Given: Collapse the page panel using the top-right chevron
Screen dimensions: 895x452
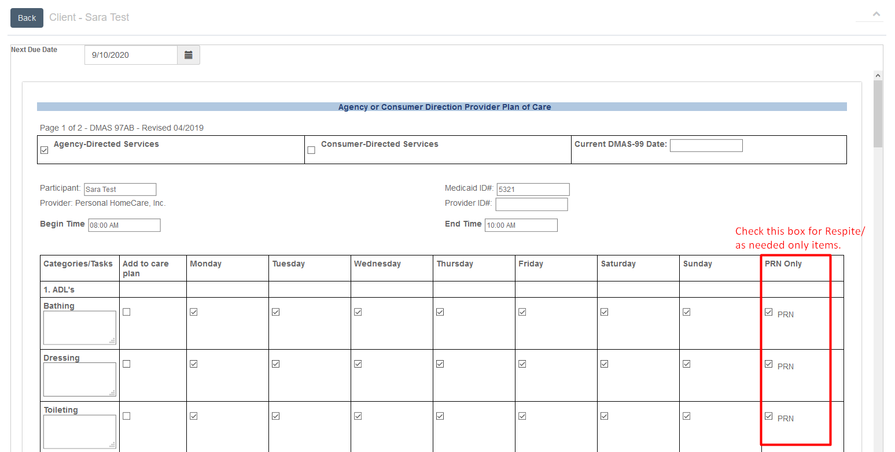Looking at the screenshot, I should [877, 12].
